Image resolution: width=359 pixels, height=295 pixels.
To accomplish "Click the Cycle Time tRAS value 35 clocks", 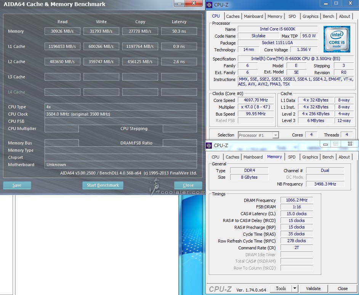I will pos(296,234).
